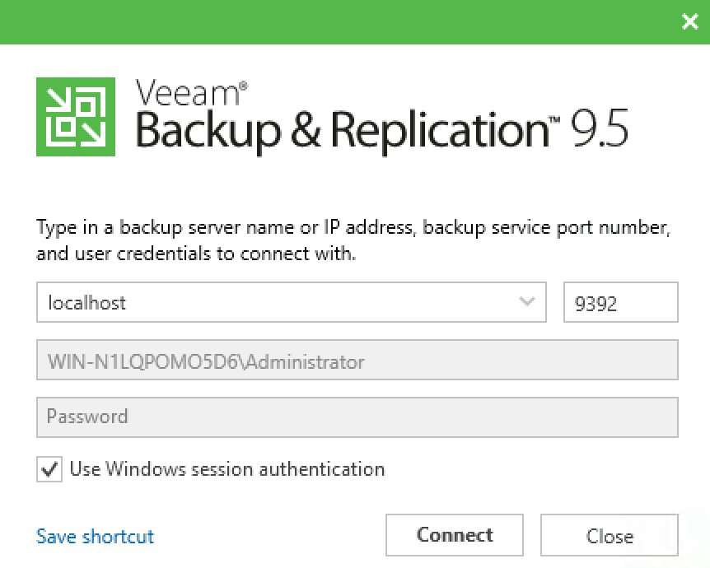
Task: Expand the localhost server selection combo box
Action: (x=528, y=302)
